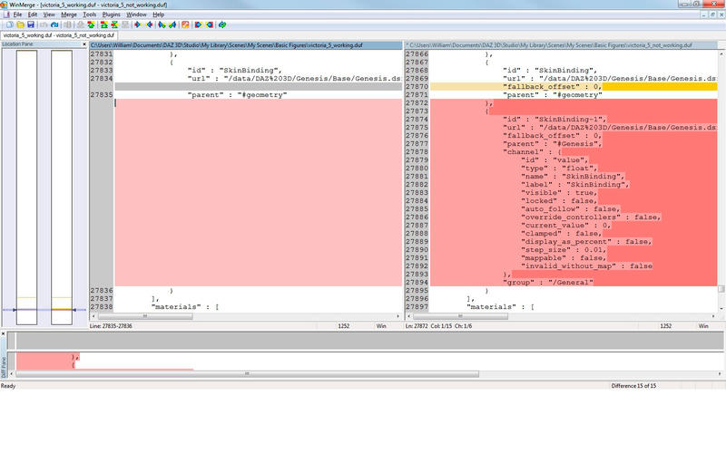
Task: Click the Copy Left toolbar icon
Action: pos(149,24)
